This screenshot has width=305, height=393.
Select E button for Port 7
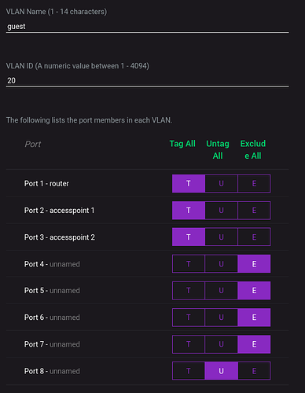coord(254,344)
